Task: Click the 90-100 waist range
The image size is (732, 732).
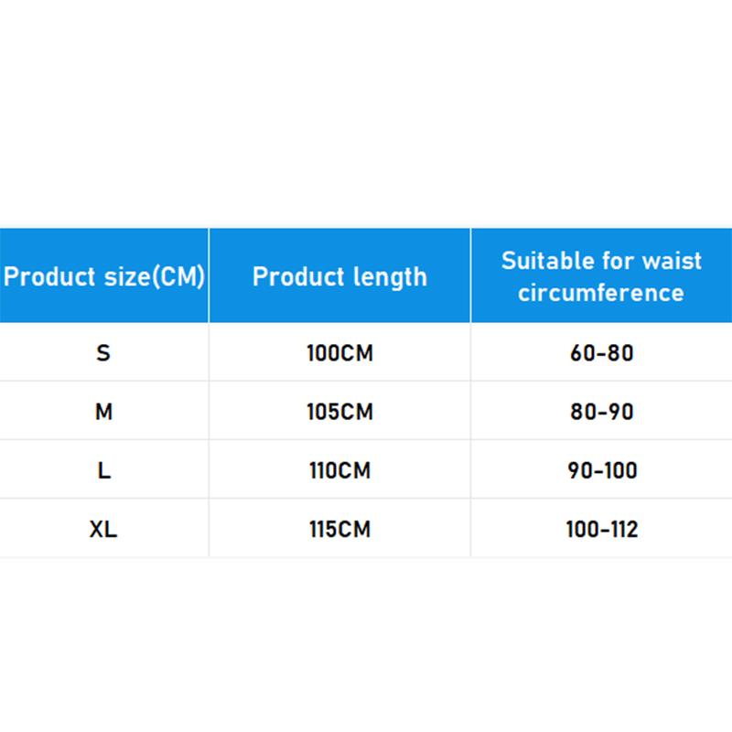Action: pyautogui.click(x=601, y=470)
